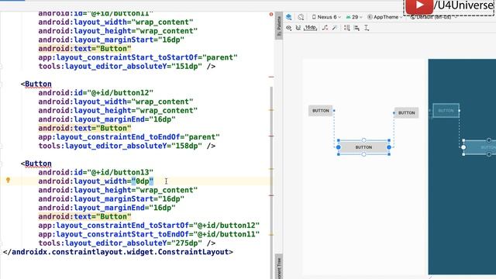
Task: Click the left anchor of blueprint selected button
Action: coord(463,147)
